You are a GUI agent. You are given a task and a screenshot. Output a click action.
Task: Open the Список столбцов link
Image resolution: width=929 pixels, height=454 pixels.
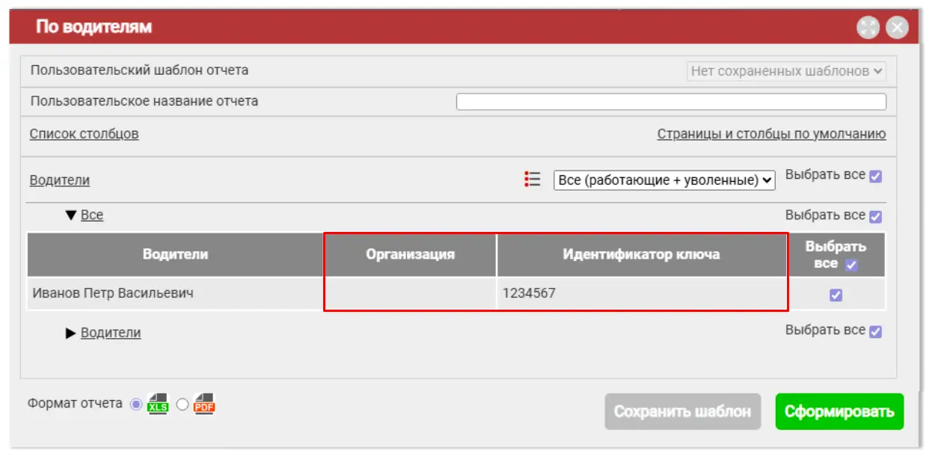point(84,134)
